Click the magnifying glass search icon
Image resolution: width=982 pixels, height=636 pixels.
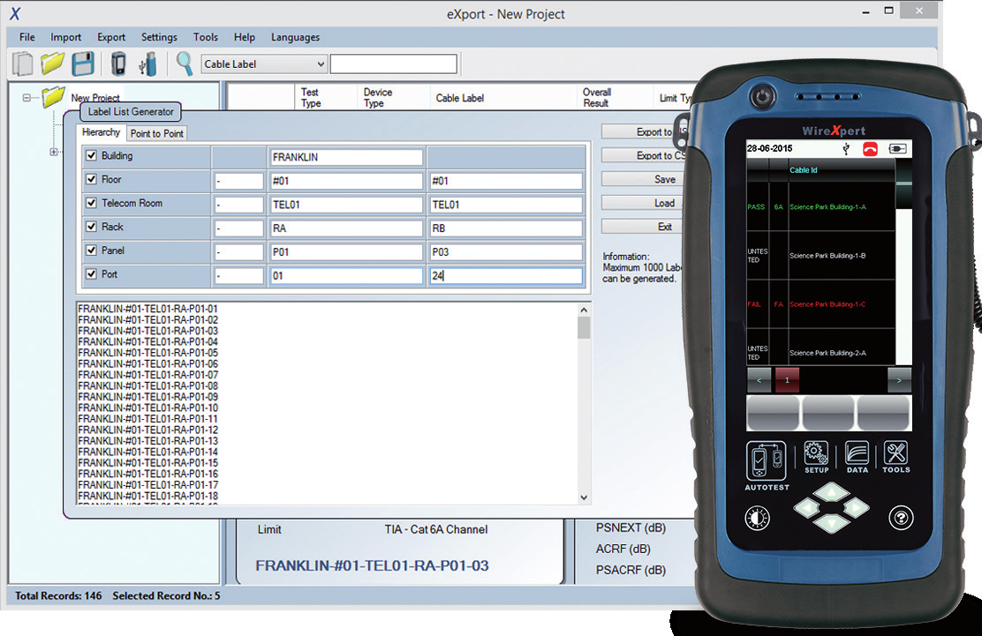point(184,64)
